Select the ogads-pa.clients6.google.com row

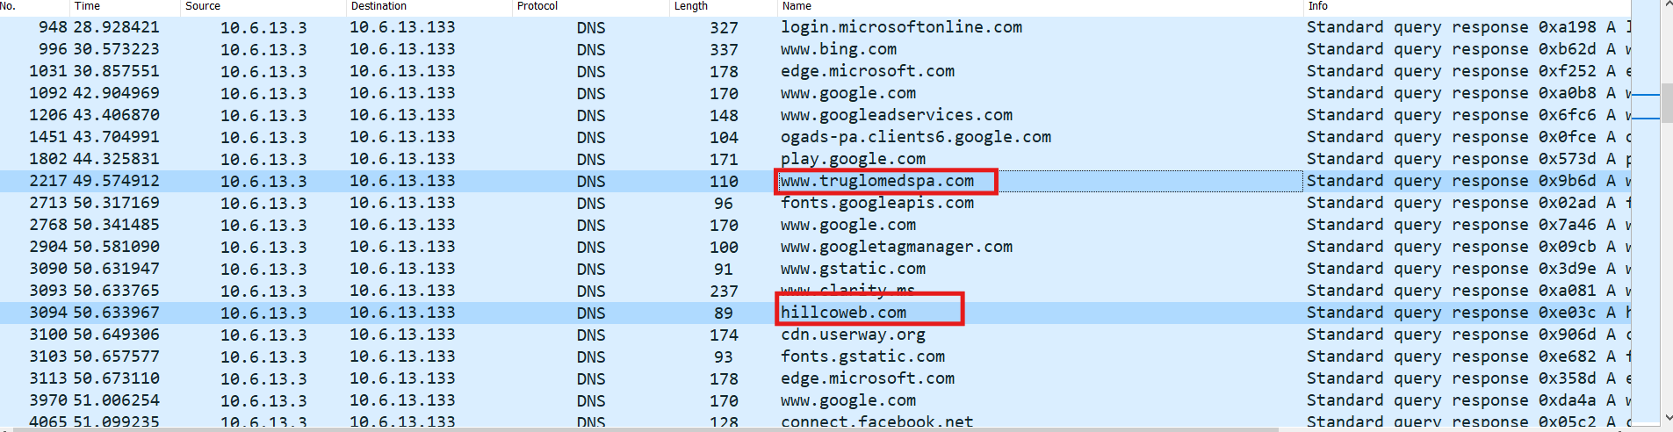(x=915, y=137)
